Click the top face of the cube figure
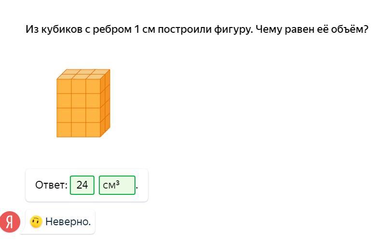This screenshot has width=390, height=245. pyautogui.click(x=83, y=74)
